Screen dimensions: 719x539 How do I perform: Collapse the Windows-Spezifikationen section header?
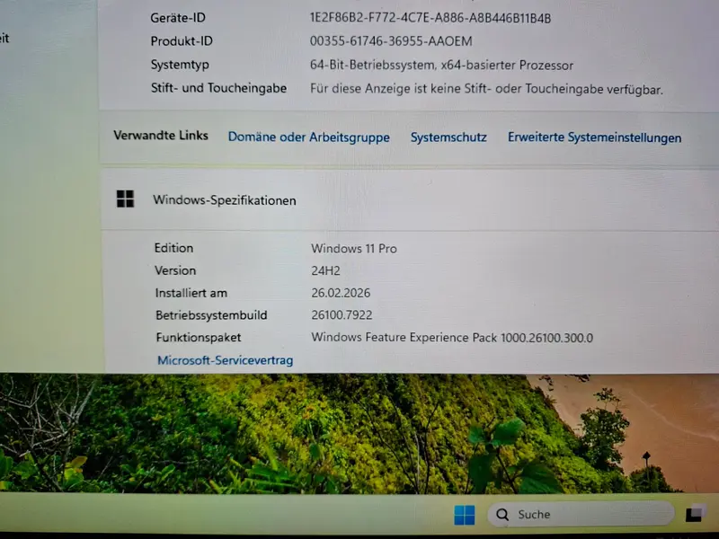(410, 200)
